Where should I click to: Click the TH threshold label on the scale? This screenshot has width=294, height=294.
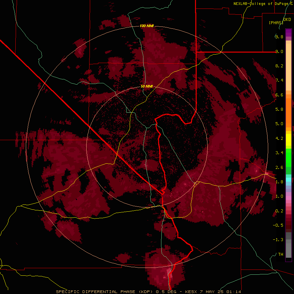click(x=281, y=254)
